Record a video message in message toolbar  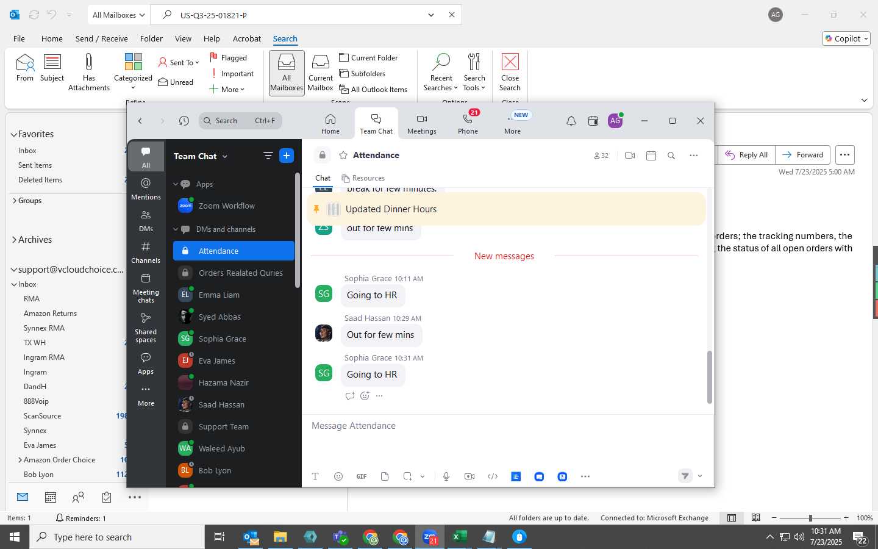click(x=469, y=476)
